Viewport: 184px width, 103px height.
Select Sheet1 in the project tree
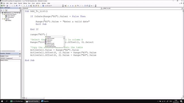pyautogui.click(x=11, y=16)
